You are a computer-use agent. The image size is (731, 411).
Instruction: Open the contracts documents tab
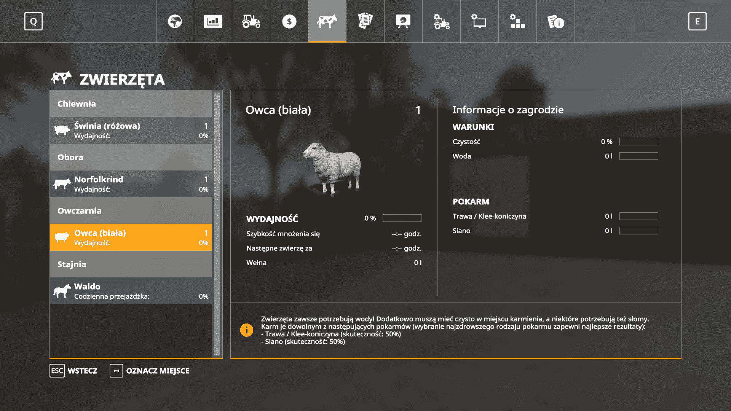(x=365, y=21)
